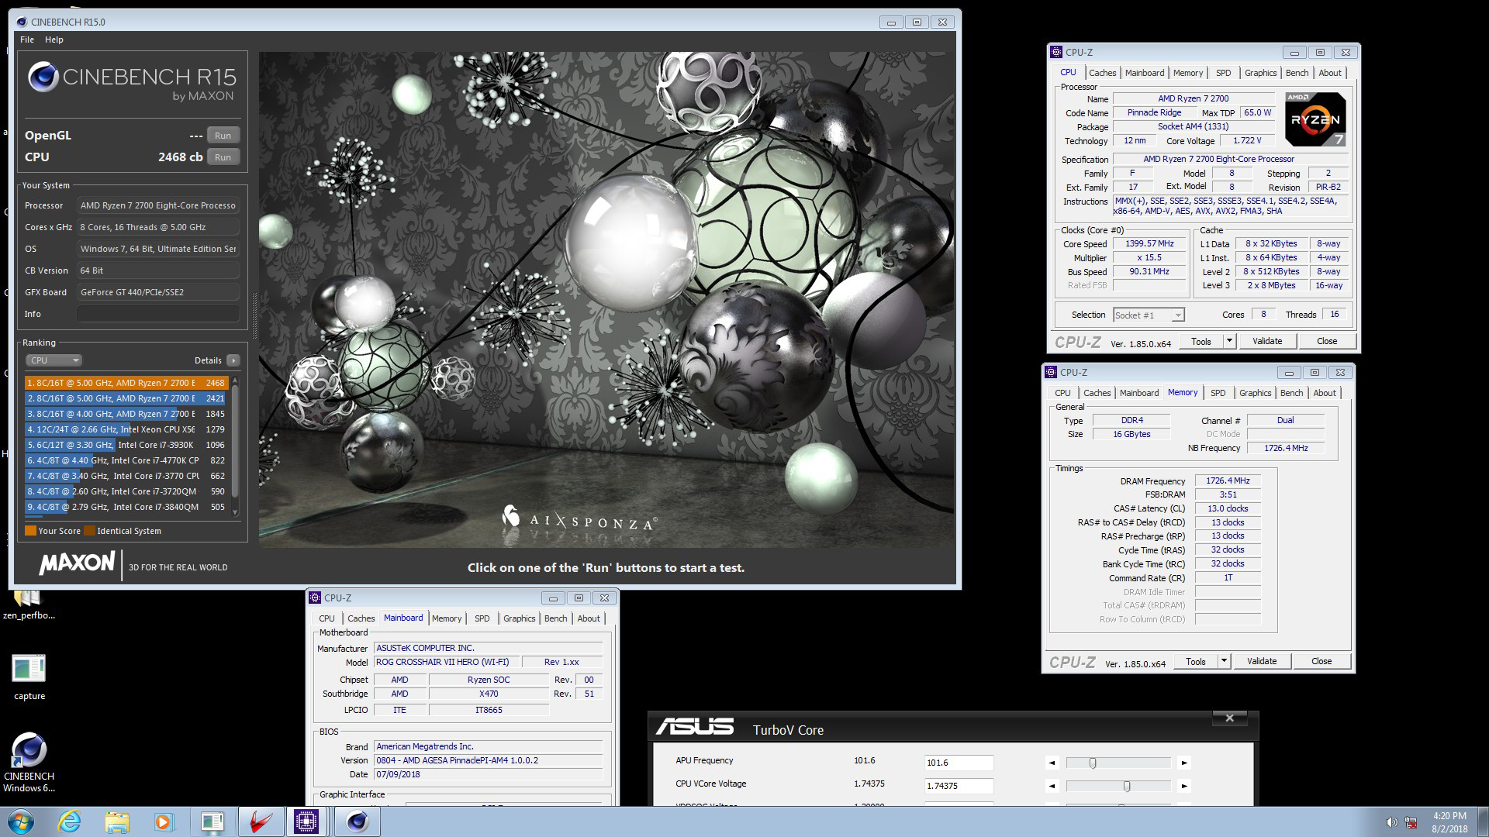1489x837 pixels.
Task: Click Close in the CPU-Z Memory-tab window
Action: tap(1321, 661)
